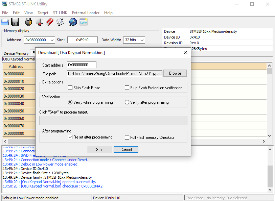Click STM32 ST-LINK Utility app icon
Screen dimensions: 275x201
pos(4,4)
